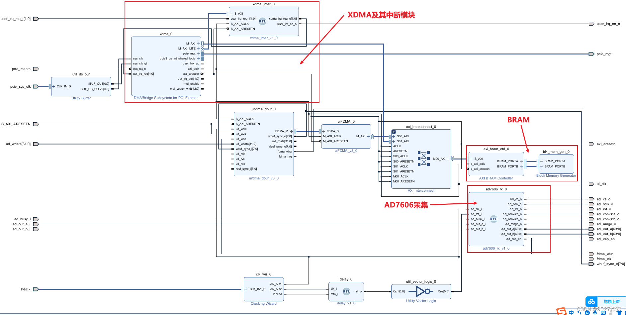Viewport: 626px width, 315px height.
Task: Click the delay_v1_0 label
Action: [x=346, y=303]
